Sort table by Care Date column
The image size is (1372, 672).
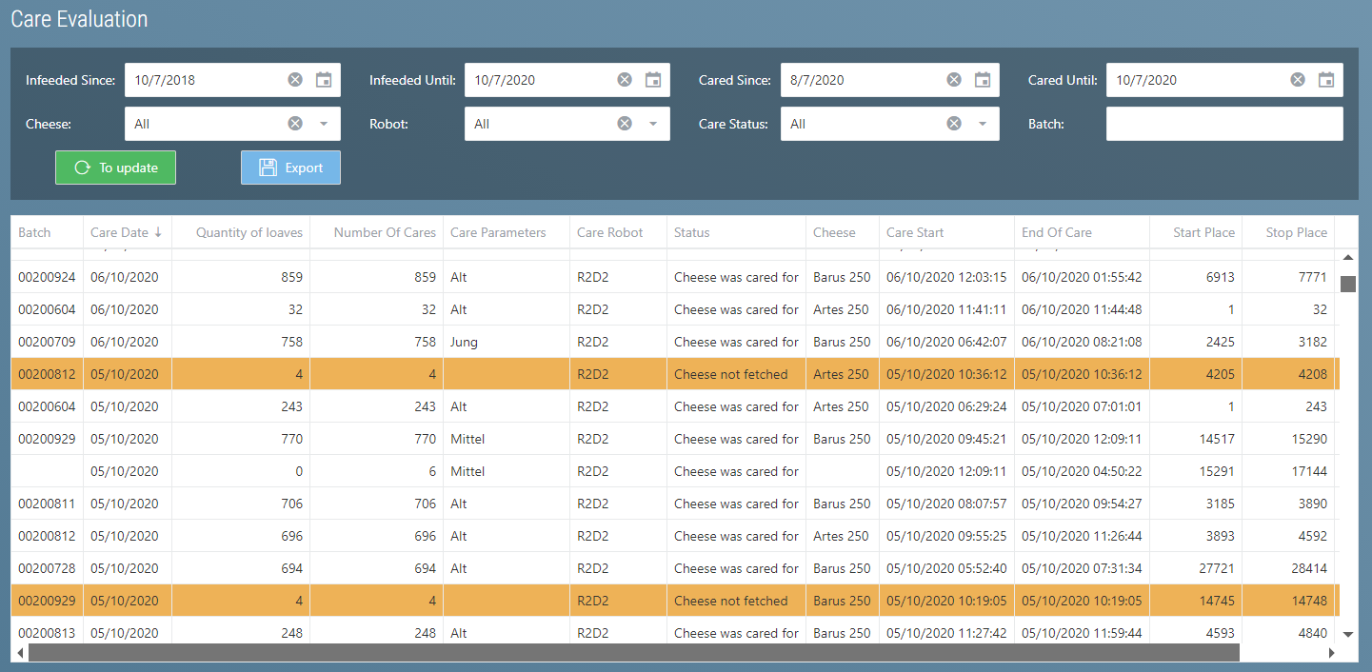tap(120, 232)
